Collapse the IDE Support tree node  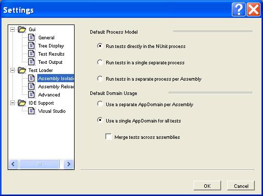point(12,103)
